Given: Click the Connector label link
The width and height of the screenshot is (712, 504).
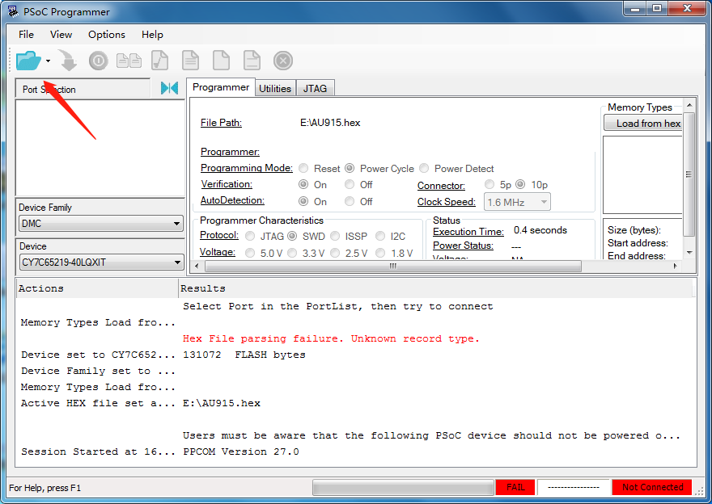Looking at the screenshot, I should pos(441,186).
